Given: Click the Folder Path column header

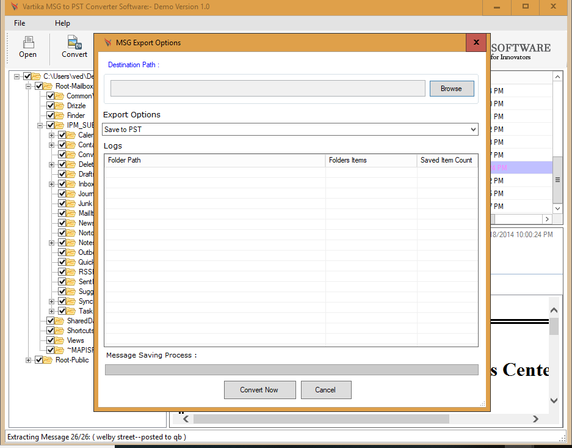Looking at the screenshot, I should pyautogui.click(x=215, y=160).
